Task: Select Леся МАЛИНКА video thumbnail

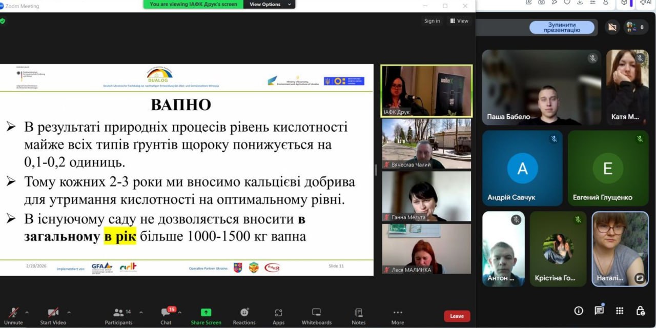Action: [426, 249]
